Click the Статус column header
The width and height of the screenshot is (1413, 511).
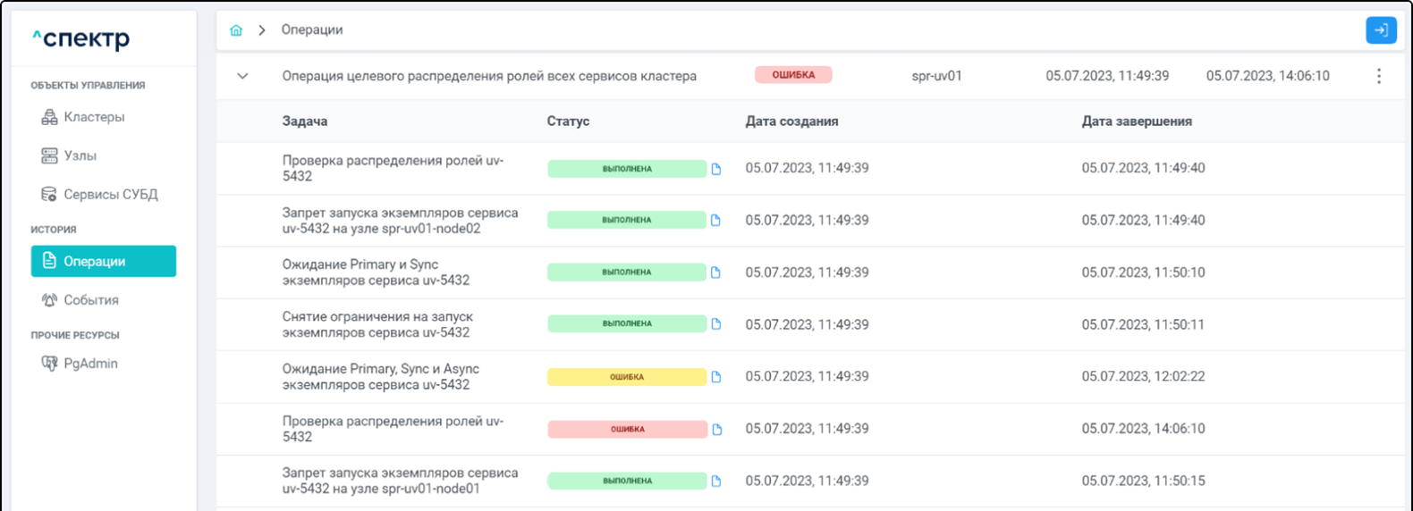click(x=568, y=121)
